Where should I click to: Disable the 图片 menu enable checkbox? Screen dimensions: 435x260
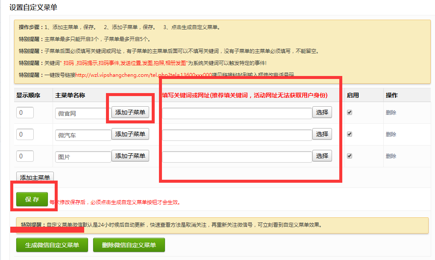pyautogui.click(x=350, y=156)
